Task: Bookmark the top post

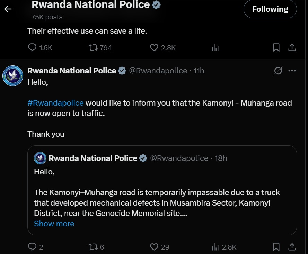Action: pos(276,48)
